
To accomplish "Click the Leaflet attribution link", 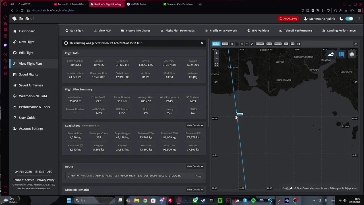I will point(287,188).
